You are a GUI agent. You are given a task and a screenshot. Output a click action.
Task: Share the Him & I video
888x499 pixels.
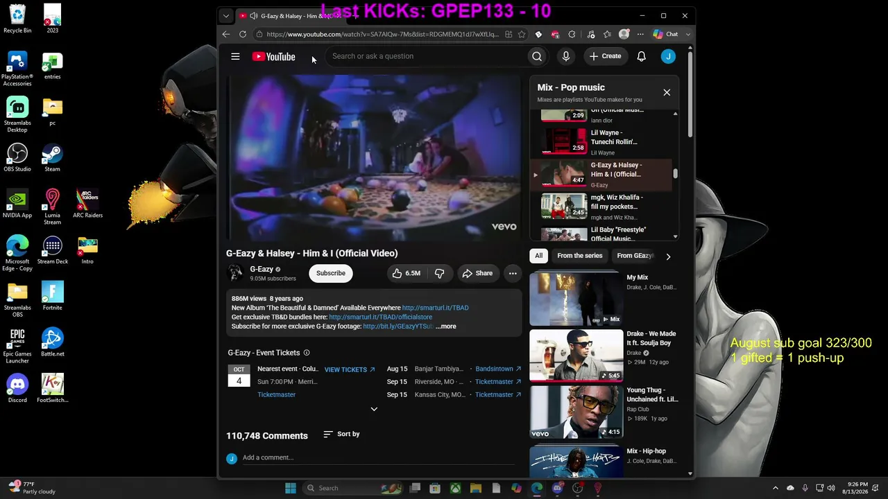point(477,273)
